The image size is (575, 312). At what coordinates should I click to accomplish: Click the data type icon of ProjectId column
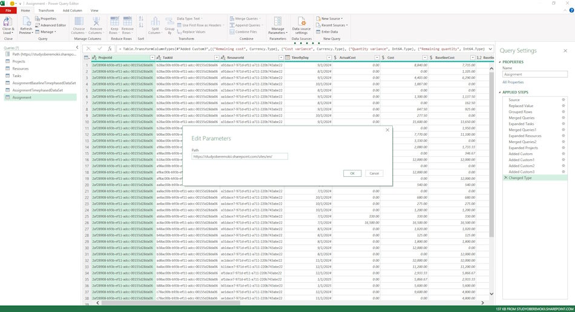click(x=94, y=58)
